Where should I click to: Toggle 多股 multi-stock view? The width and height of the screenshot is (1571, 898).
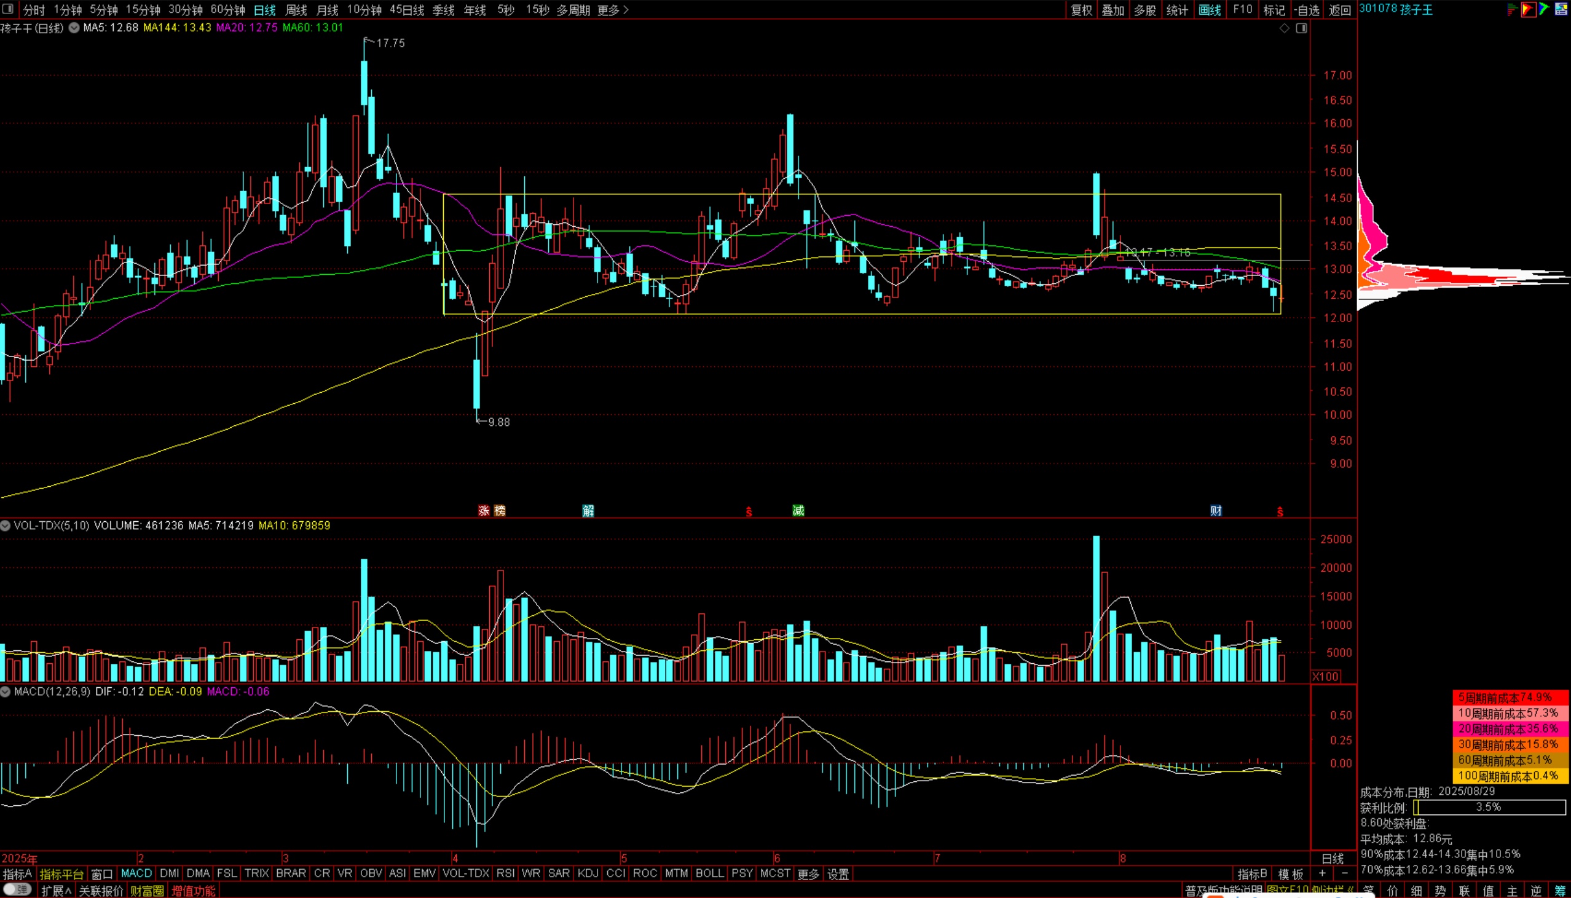click(1146, 10)
